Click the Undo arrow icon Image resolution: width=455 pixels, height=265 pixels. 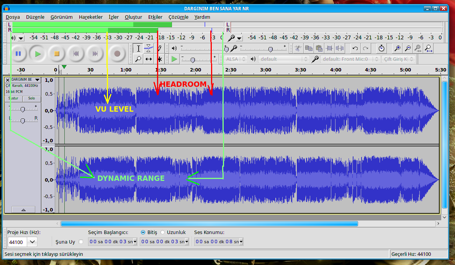point(355,48)
